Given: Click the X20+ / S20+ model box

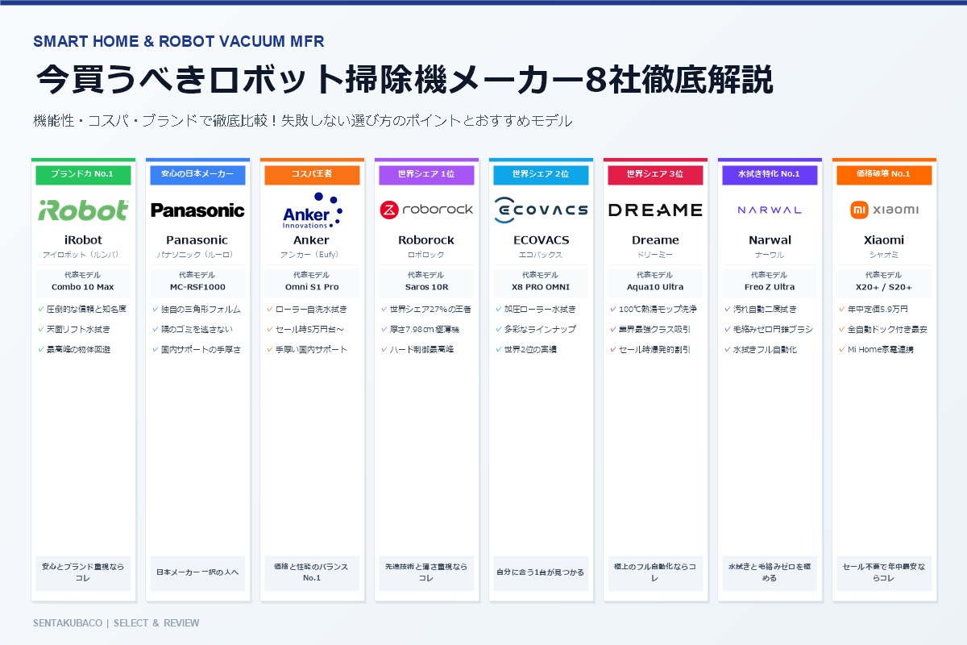Looking at the screenshot, I should pyautogui.click(x=884, y=281).
